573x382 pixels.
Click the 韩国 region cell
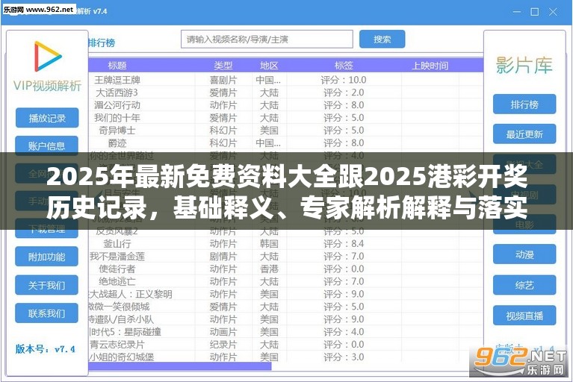[270, 244]
